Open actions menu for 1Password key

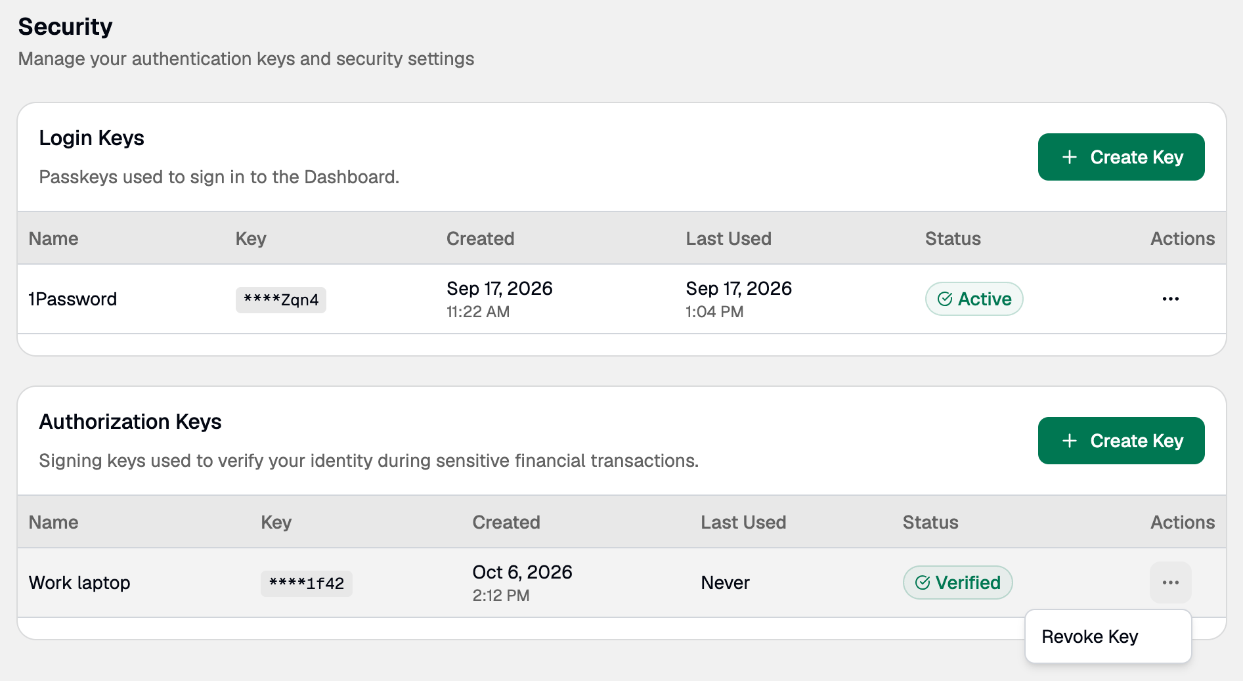[1170, 299]
